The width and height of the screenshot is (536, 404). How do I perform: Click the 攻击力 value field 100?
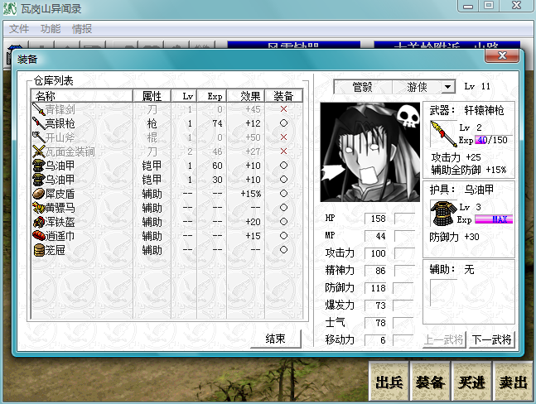(x=375, y=253)
